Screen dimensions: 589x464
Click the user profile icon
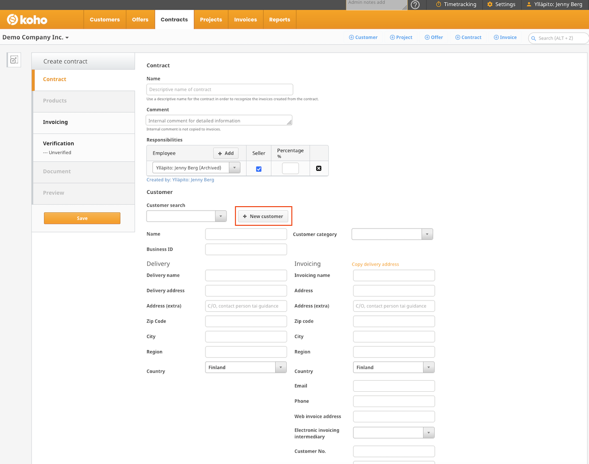[x=529, y=4]
